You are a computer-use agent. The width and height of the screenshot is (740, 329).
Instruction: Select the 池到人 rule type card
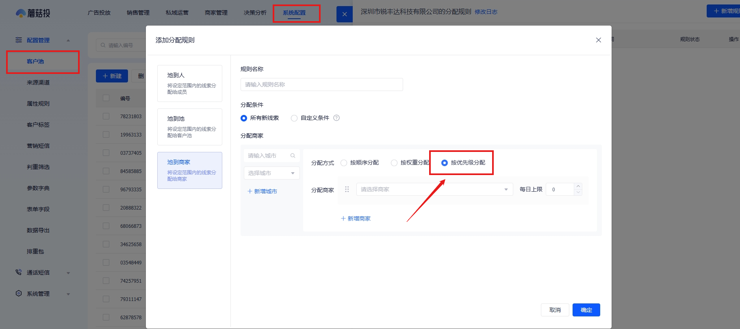[190, 83]
